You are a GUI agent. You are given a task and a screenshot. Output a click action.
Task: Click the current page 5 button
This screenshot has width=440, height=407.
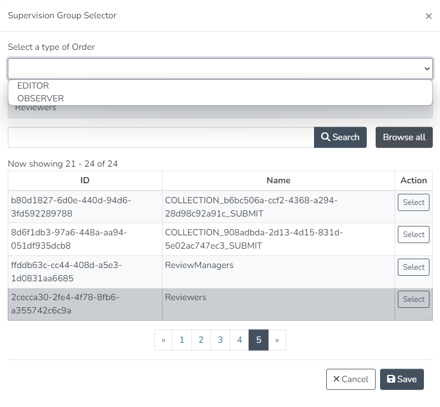[259, 340]
